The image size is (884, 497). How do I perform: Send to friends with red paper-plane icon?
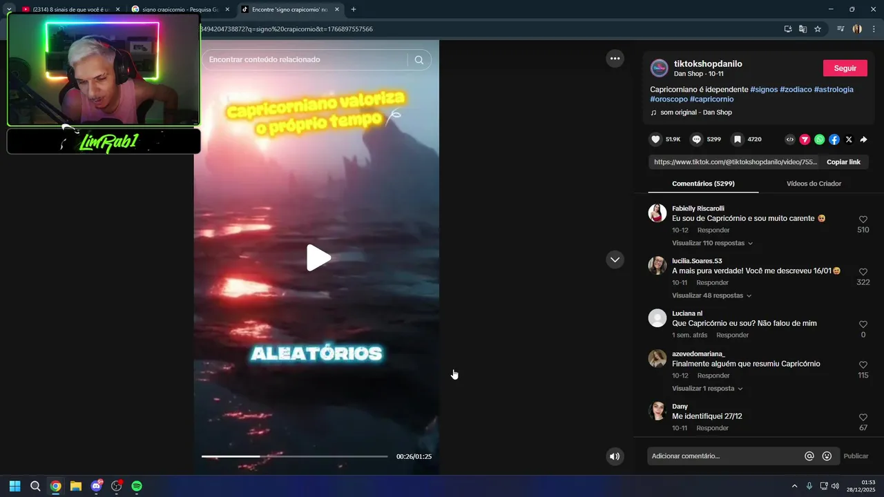(805, 139)
